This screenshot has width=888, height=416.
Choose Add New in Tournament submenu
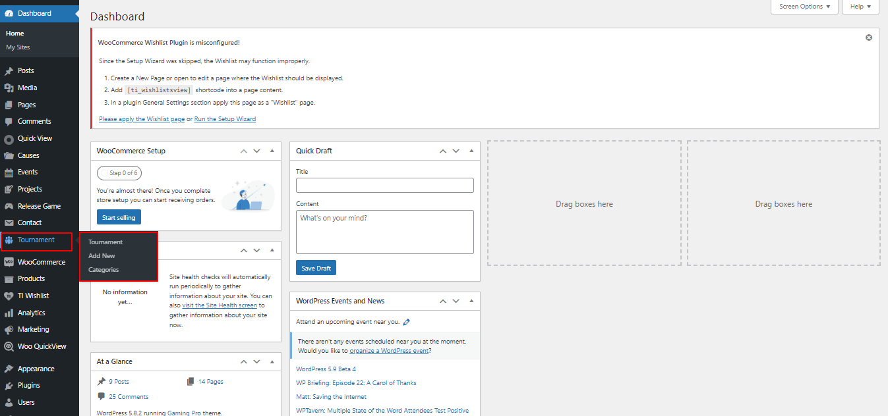pos(102,256)
